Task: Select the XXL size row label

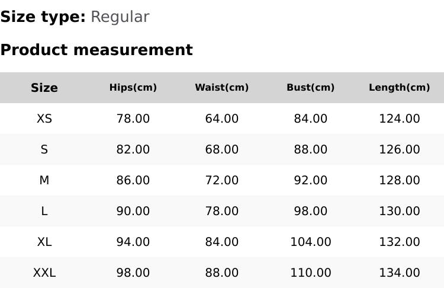Action: 44,273
